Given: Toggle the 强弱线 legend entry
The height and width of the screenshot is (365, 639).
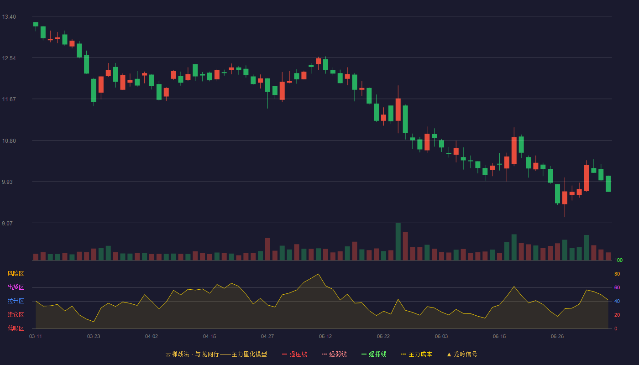Looking at the screenshot, I should coord(334,354).
